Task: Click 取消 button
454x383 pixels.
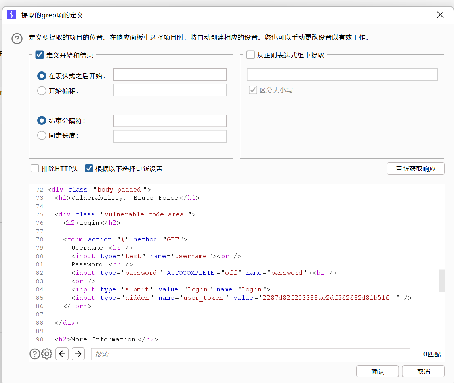Action: (423, 372)
